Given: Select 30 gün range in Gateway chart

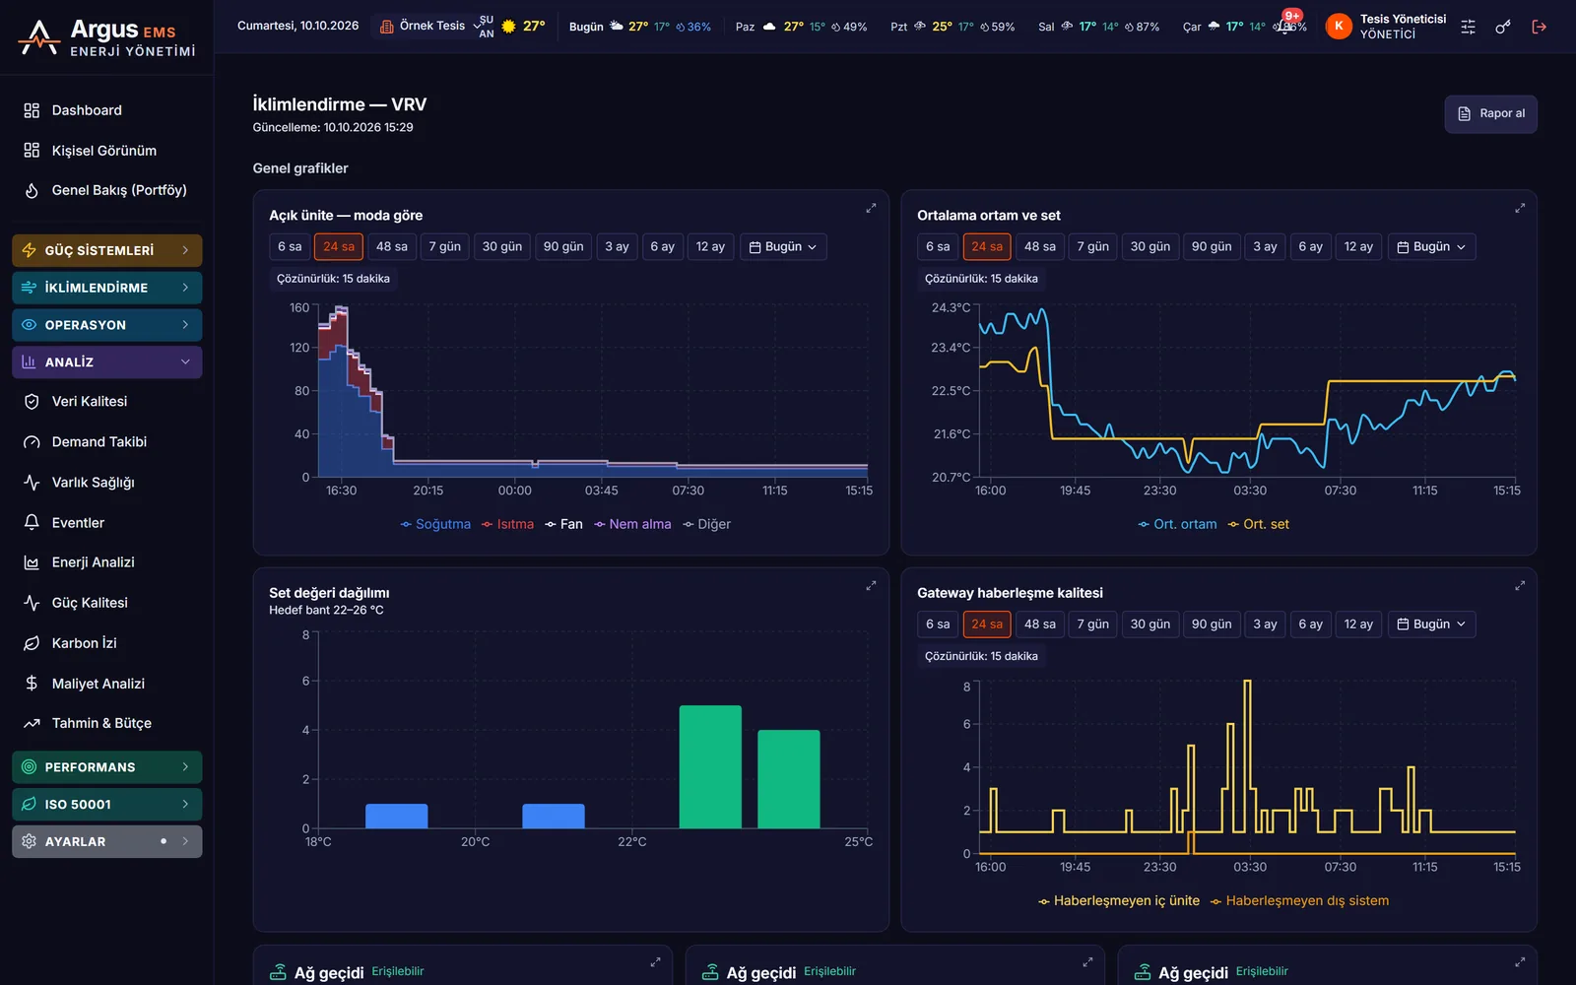Looking at the screenshot, I should pyautogui.click(x=1150, y=624).
